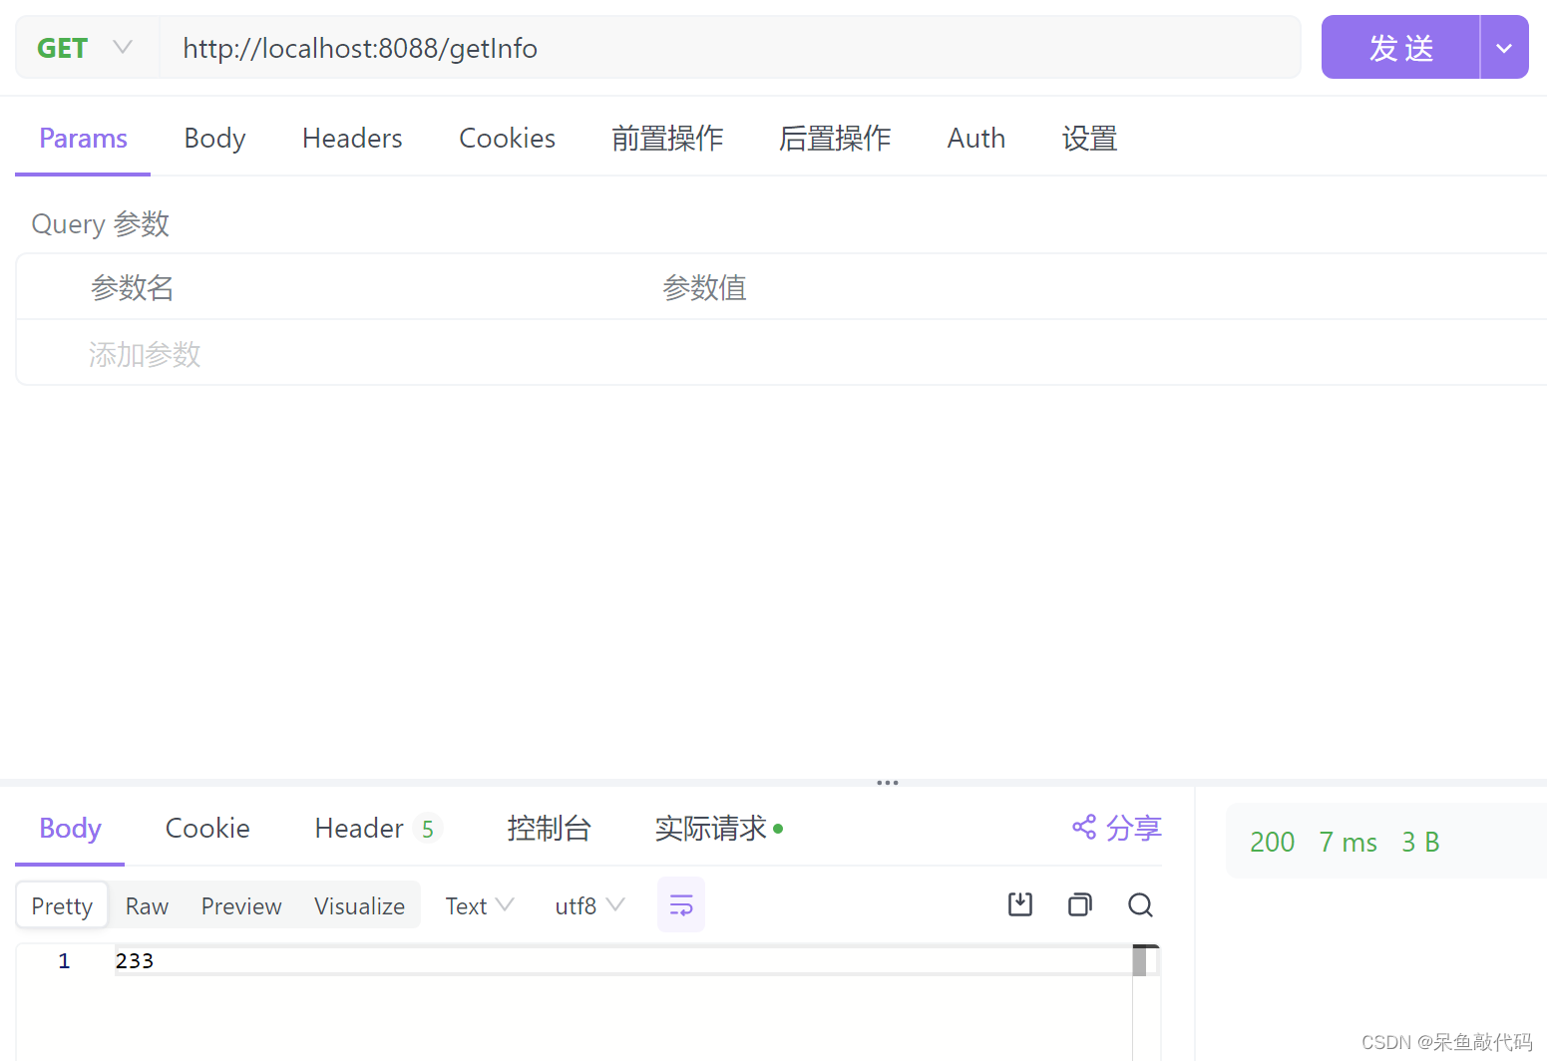Image resolution: width=1547 pixels, height=1061 pixels.
Task: Click the request URL field
Action: tap(730, 48)
